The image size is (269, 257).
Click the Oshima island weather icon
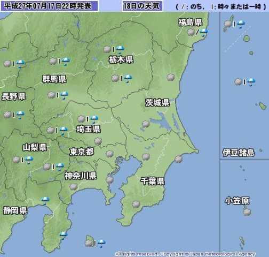[x=95, y=243]
